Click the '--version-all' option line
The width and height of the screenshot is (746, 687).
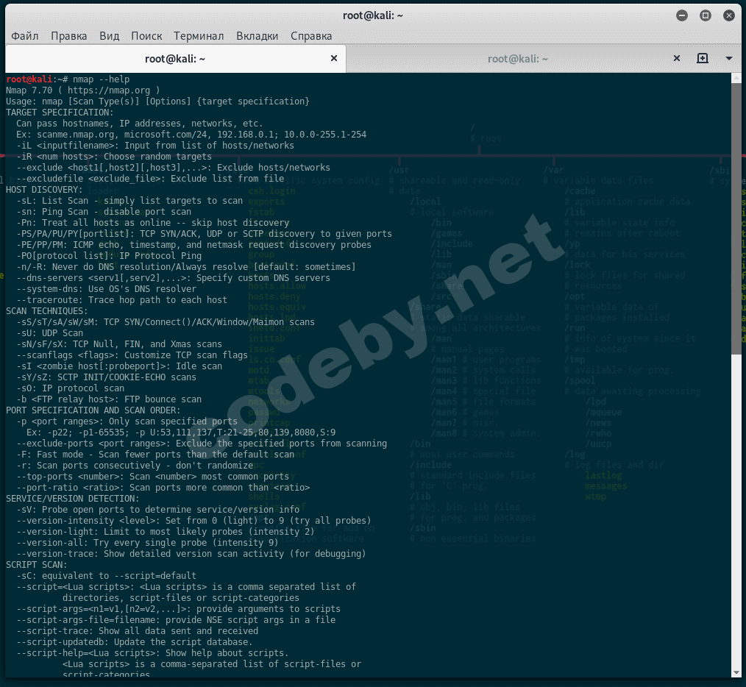[x=147, y=542]
